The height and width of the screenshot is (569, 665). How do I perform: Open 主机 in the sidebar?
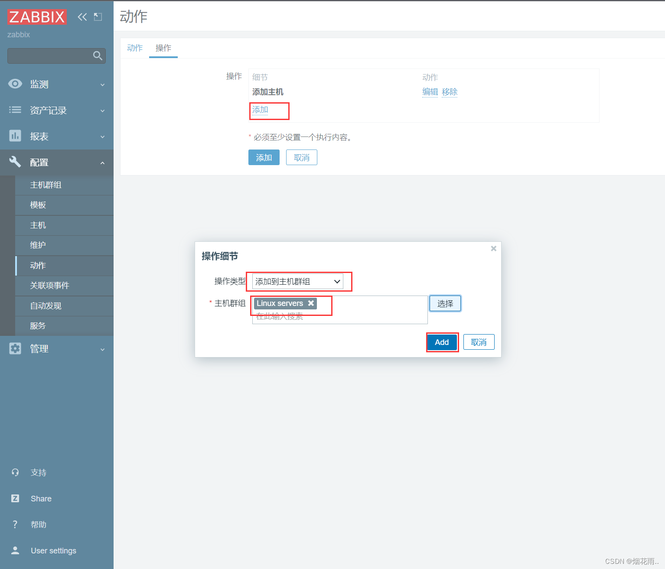pos(64,225)
